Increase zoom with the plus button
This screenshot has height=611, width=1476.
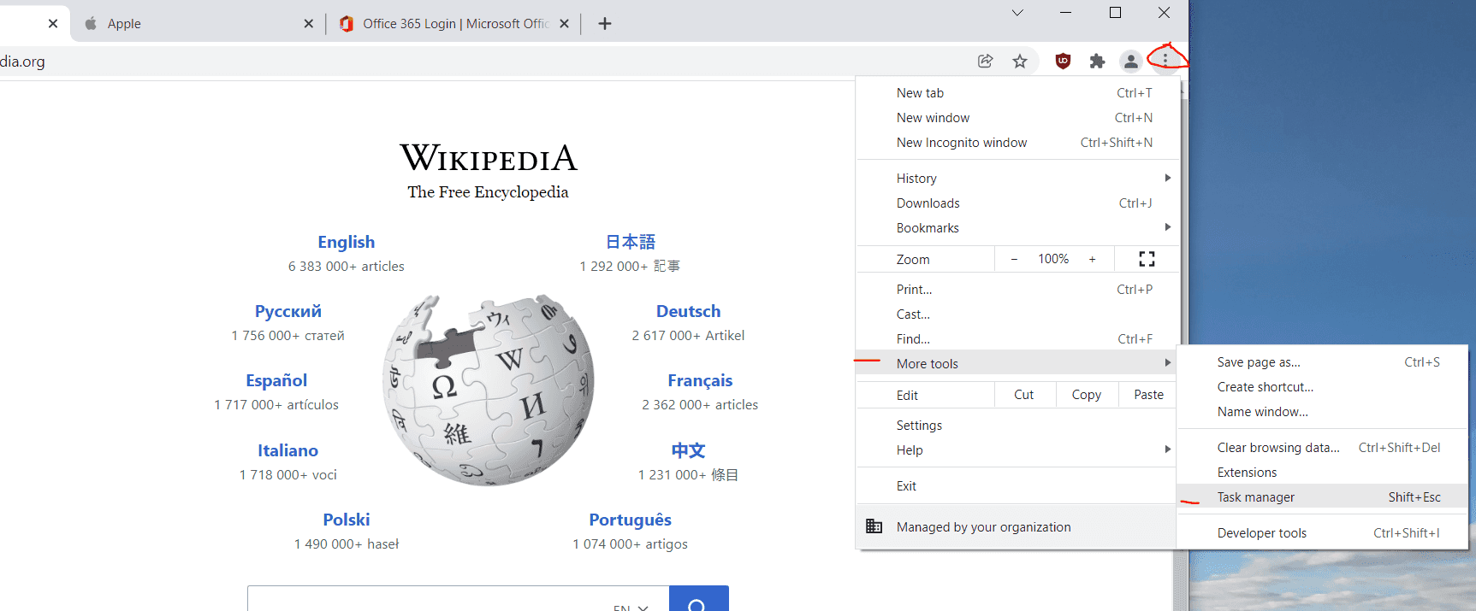click(1092, 259)
